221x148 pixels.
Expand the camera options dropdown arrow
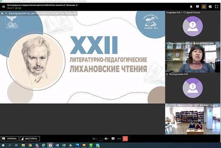97,139
